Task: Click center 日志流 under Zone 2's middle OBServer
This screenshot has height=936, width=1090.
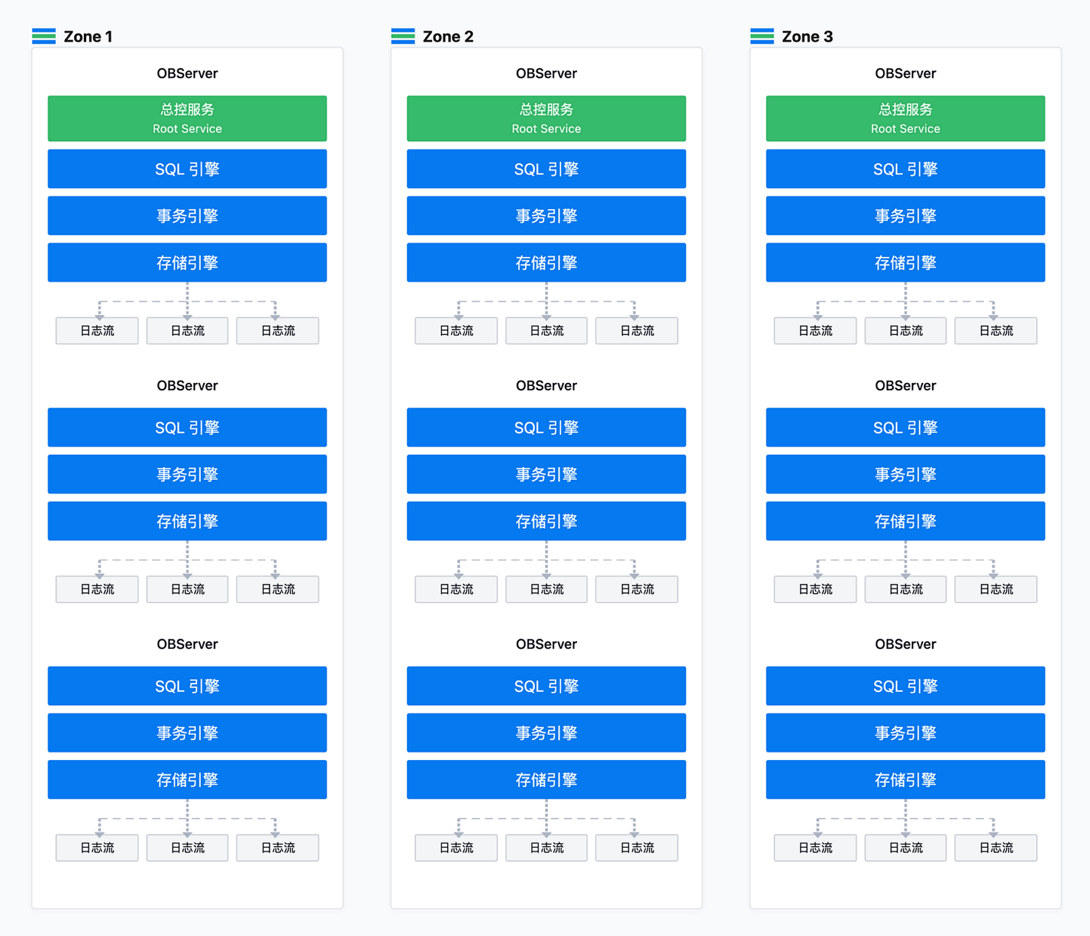Action: coord(546,589)
